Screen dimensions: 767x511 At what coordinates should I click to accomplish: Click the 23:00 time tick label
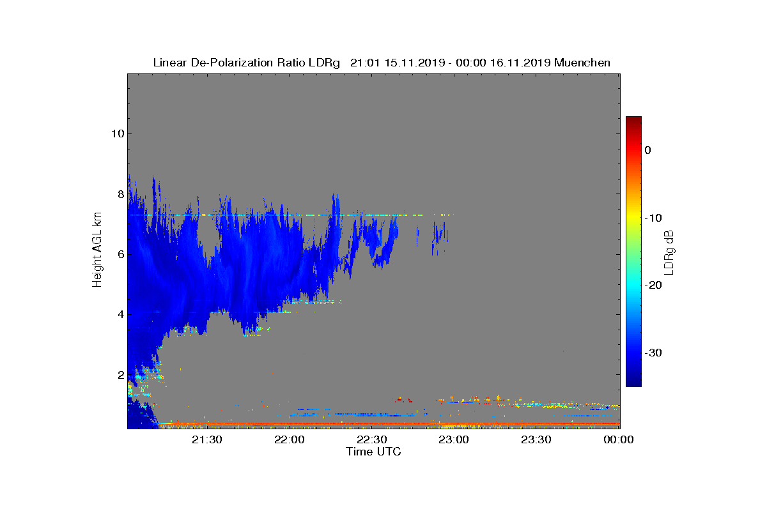click(455, 439)
